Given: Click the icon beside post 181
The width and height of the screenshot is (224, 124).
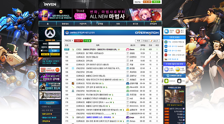Looking at the screenshot, I should tap(73, 91).
